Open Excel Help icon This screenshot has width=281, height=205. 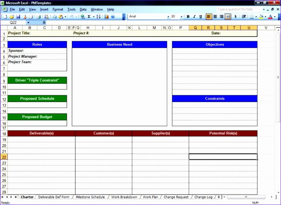click(x=113, y=17)
